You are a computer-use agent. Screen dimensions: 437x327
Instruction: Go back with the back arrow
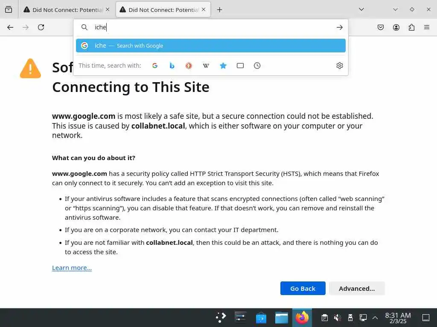pyautogui.click(x=10, y=27)
